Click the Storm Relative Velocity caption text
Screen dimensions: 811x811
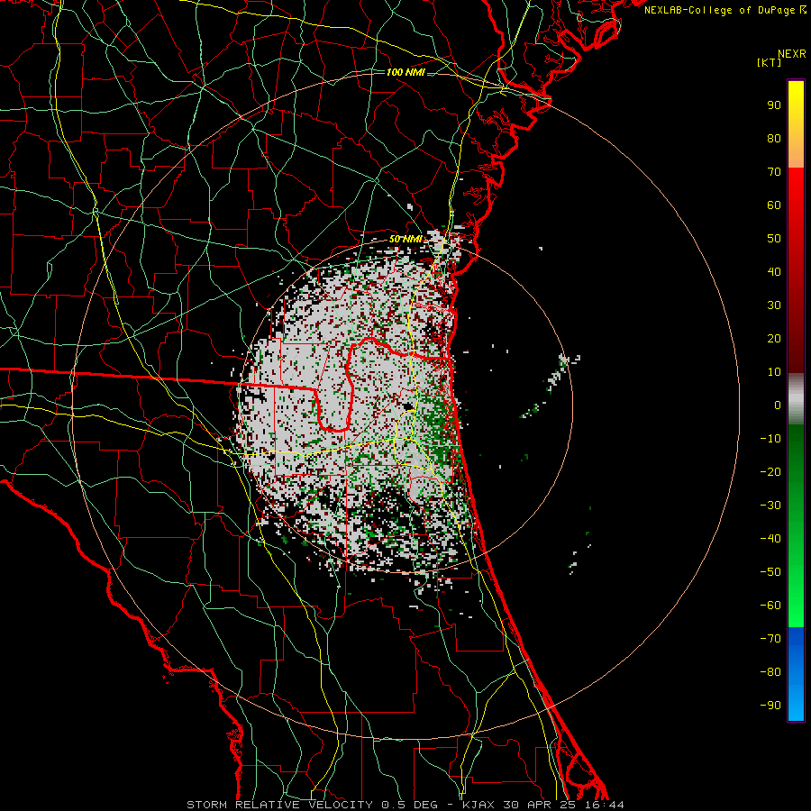point(405,805)
